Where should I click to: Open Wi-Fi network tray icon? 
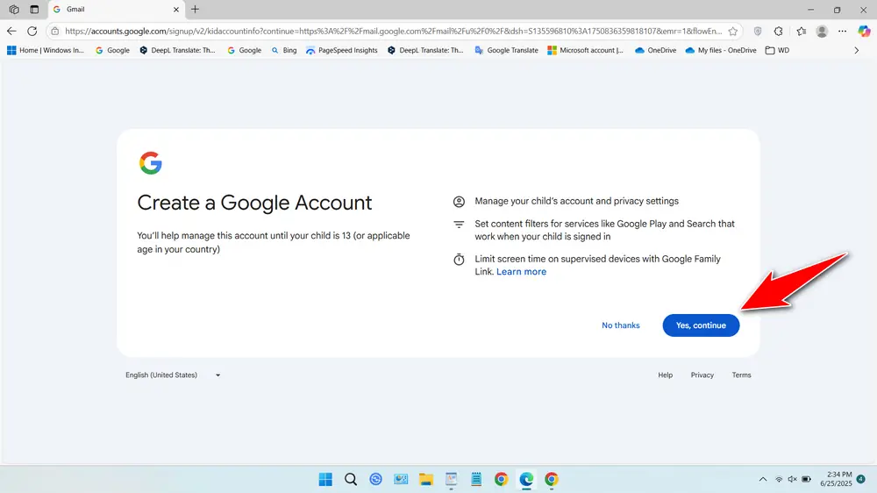pyautogui.click(x=779, y=480)
